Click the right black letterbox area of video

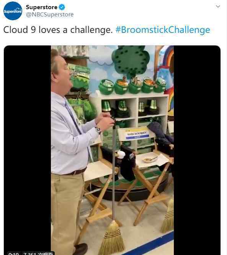197,149
